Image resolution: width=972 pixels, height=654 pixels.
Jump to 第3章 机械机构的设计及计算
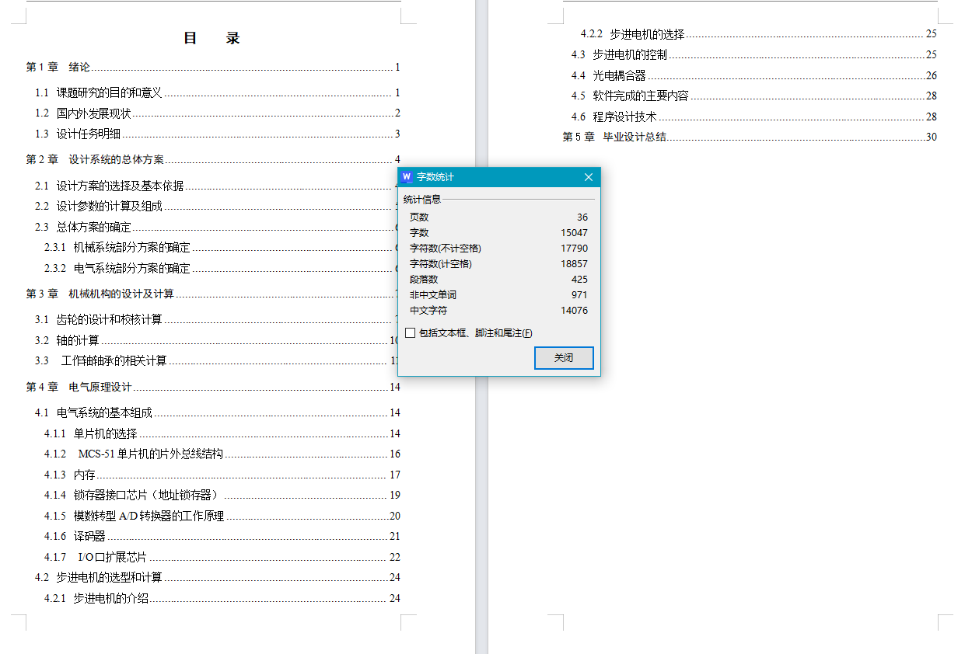tap(213, 294)
